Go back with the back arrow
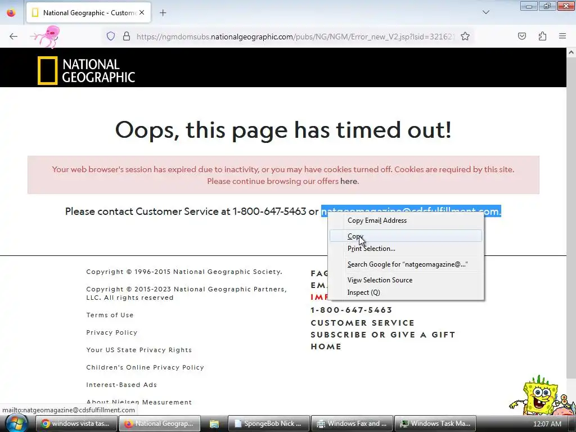 point(13,36)
